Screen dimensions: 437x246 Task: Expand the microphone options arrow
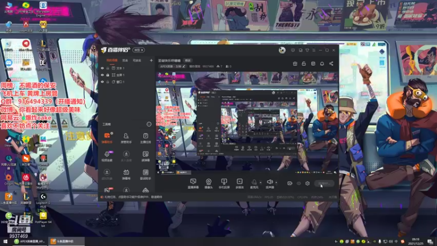tap(261, 183)
